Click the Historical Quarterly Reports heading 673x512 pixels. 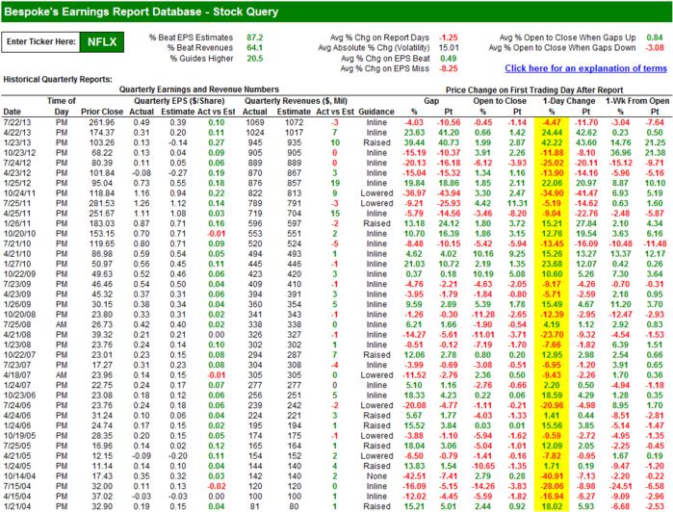58,79
